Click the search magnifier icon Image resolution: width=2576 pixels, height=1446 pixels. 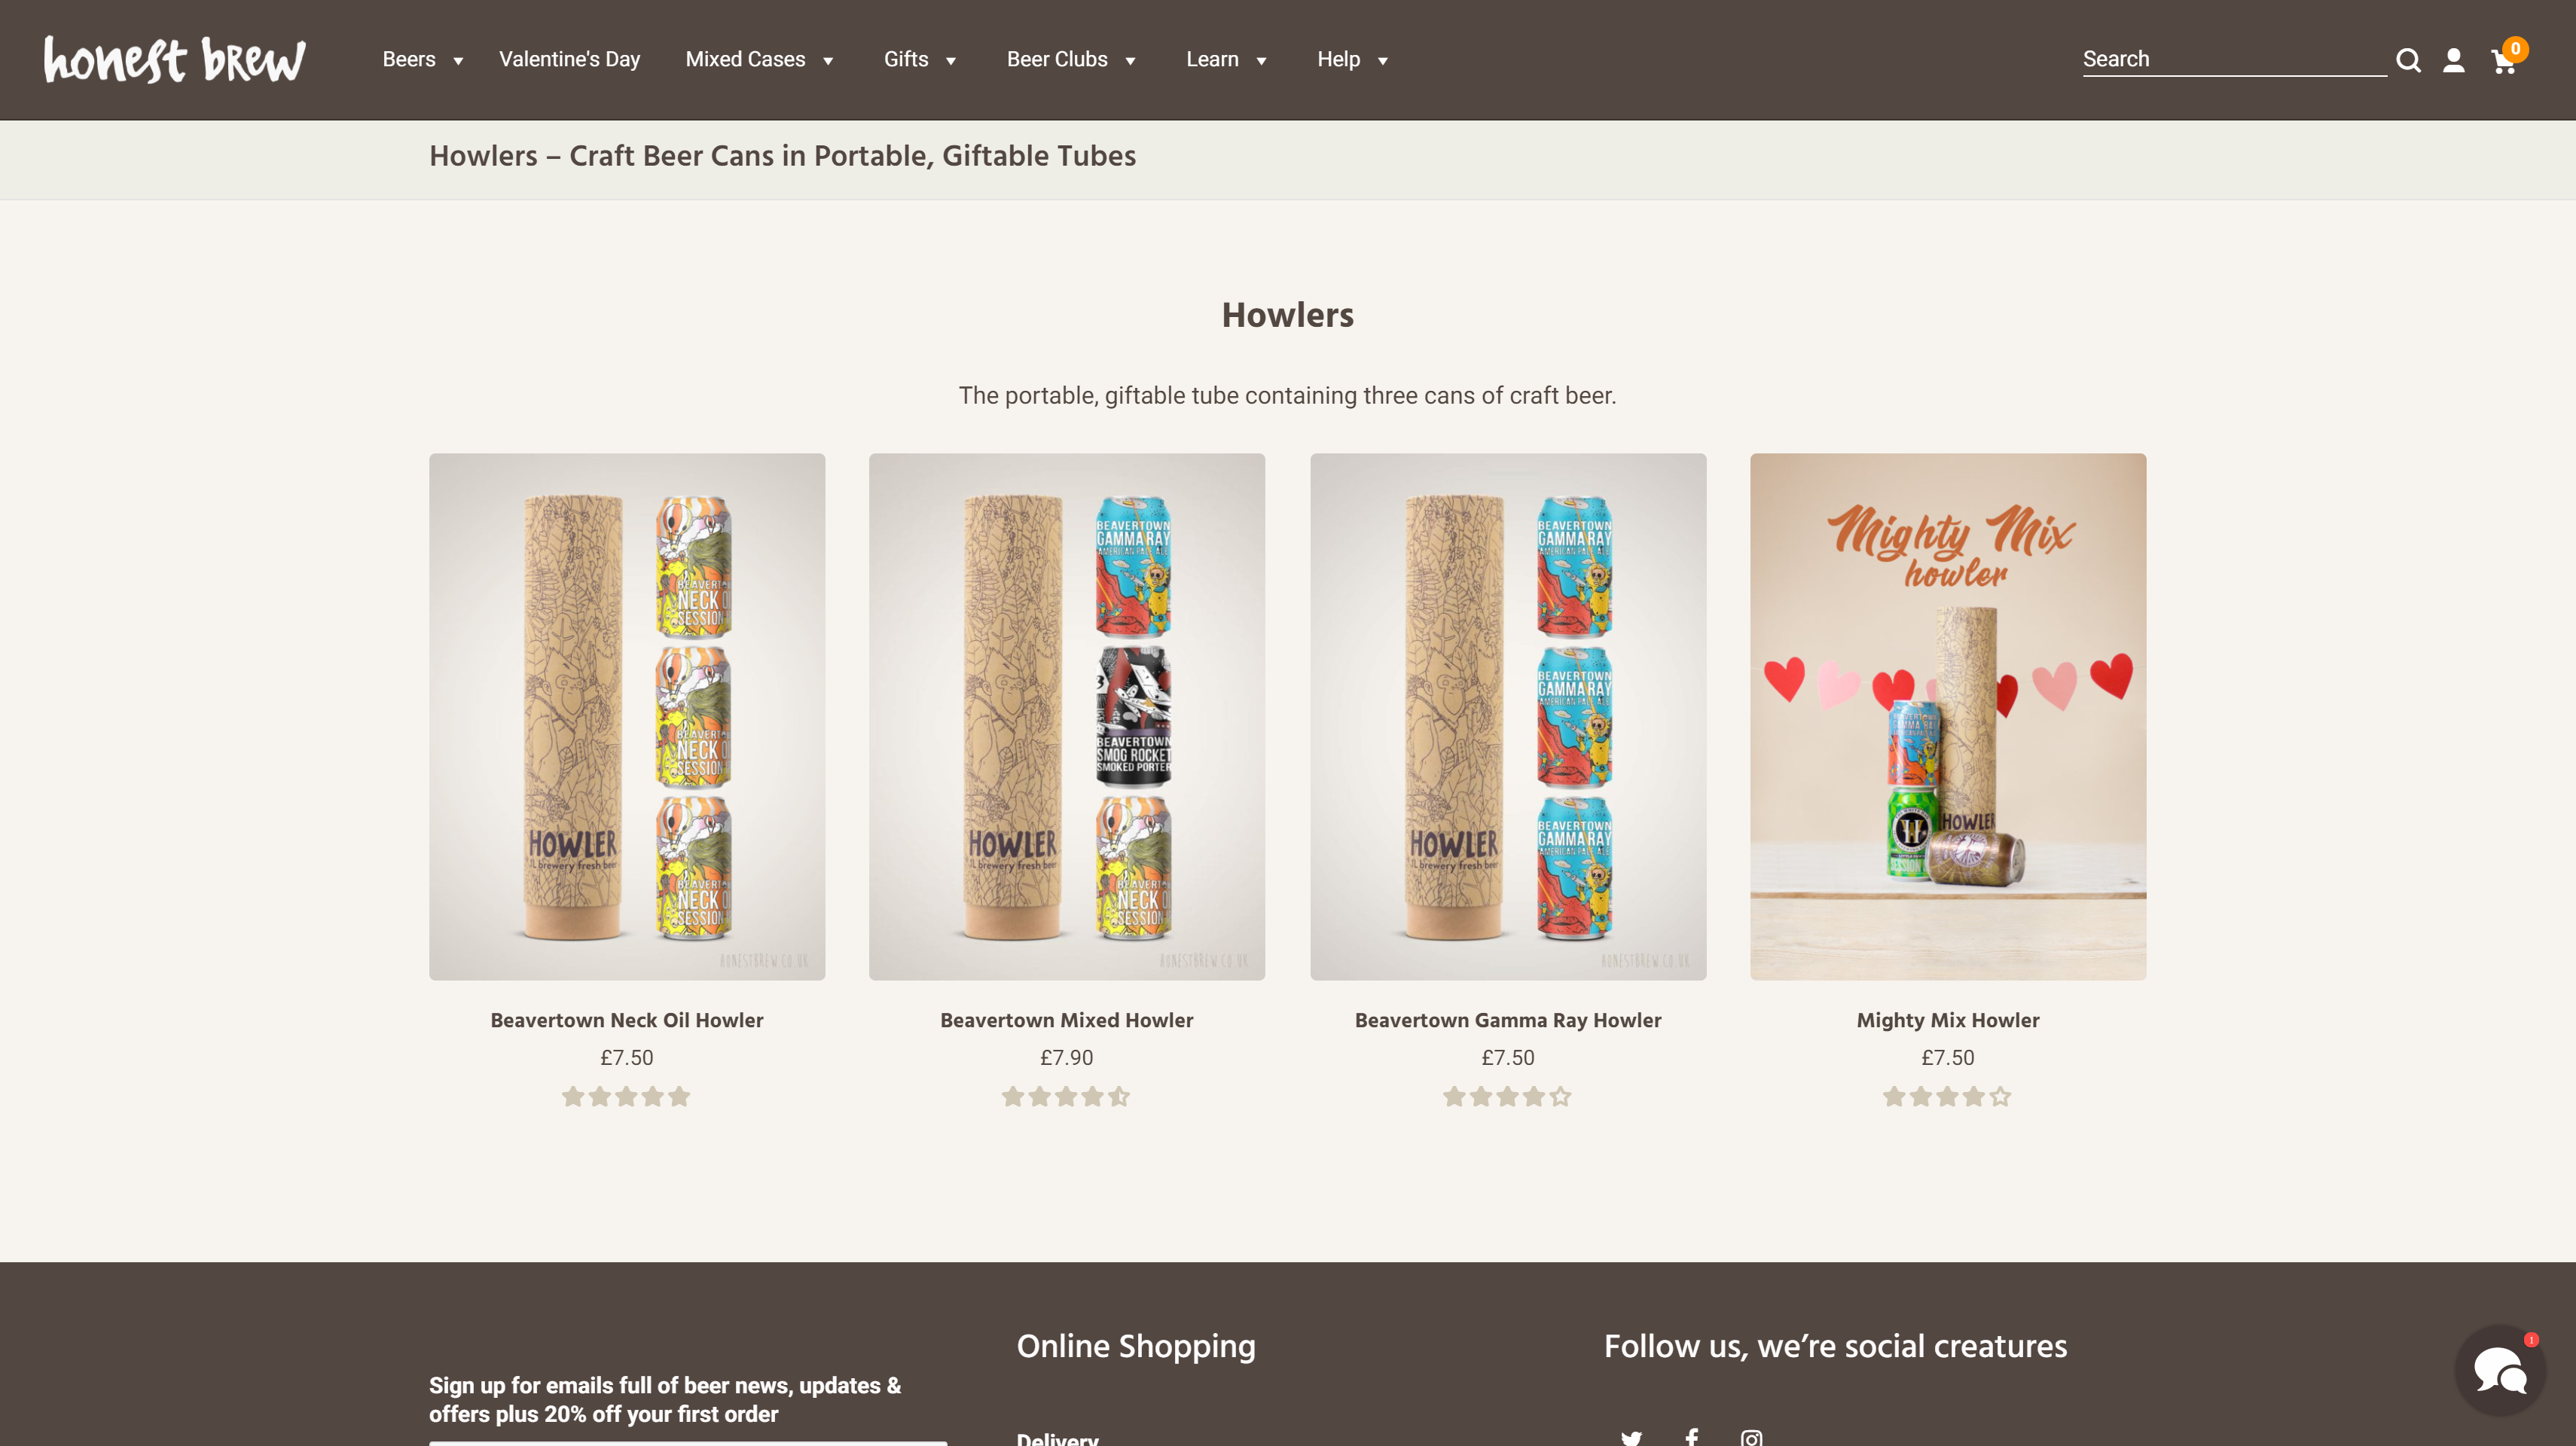coord(2408,60)
